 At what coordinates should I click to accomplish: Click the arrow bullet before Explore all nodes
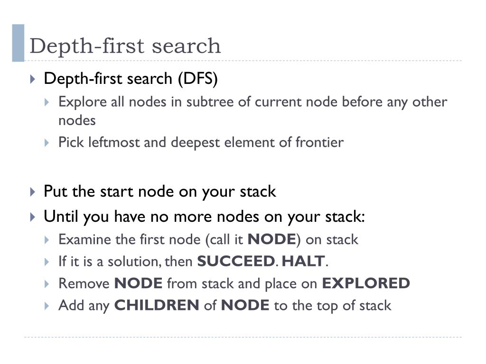[47, 102]
